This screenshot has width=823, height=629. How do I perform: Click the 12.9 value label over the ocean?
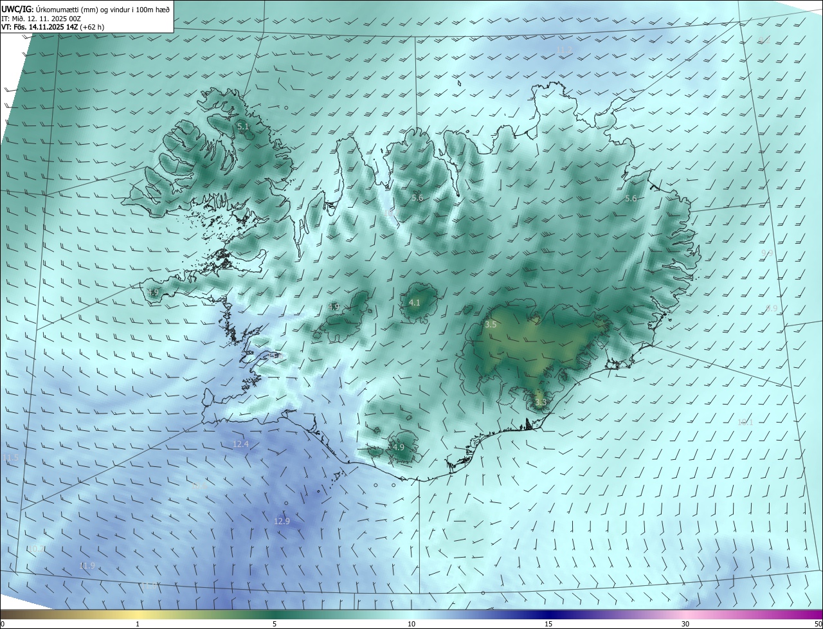pyautogui.click(x=282, y=521)
